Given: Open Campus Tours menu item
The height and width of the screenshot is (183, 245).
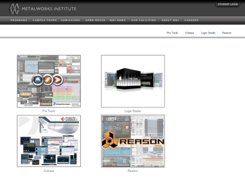Looking at the screenshot, I should coord(44,20).
